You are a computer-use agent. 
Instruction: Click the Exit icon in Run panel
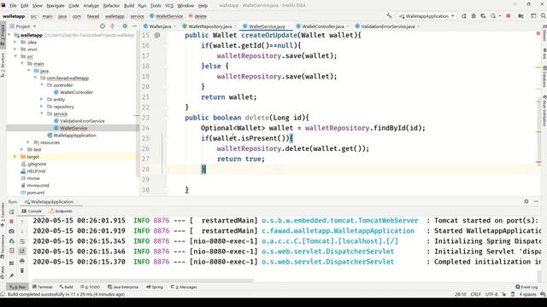(x=11, y=251)
